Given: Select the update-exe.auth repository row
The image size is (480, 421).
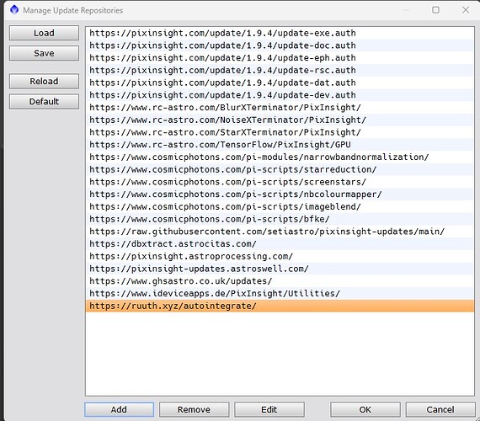Looking at the screenshot, I should click(280, 33).
